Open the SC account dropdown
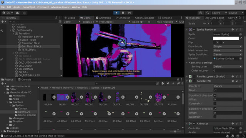 pos(8,13)
